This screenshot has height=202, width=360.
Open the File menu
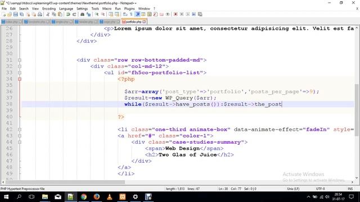pos(4,8)
